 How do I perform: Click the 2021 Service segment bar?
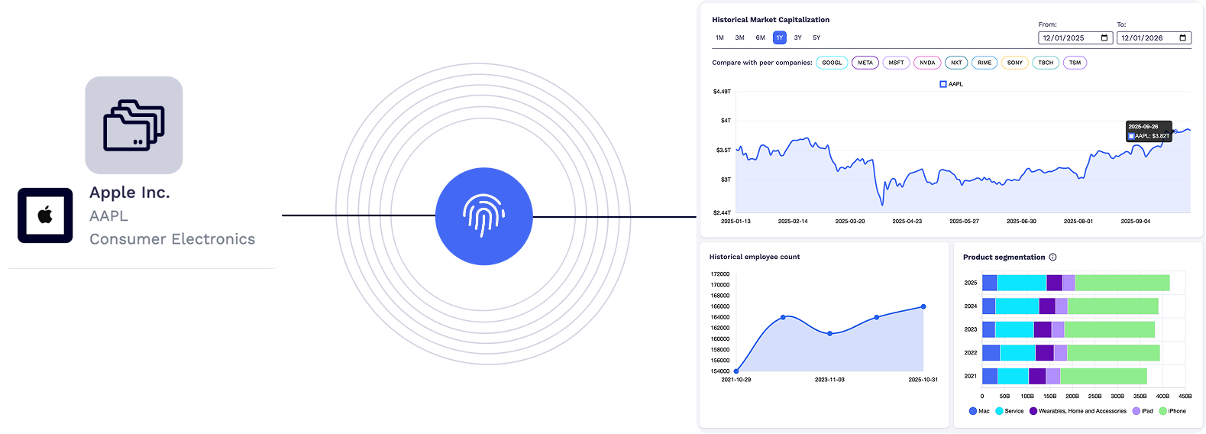1013,376
